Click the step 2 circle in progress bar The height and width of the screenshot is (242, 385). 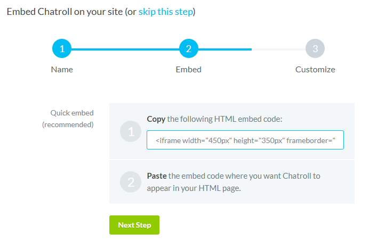[x=189, y=48]
